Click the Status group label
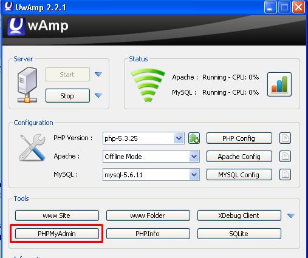308x258 pixels. (139, 59)
